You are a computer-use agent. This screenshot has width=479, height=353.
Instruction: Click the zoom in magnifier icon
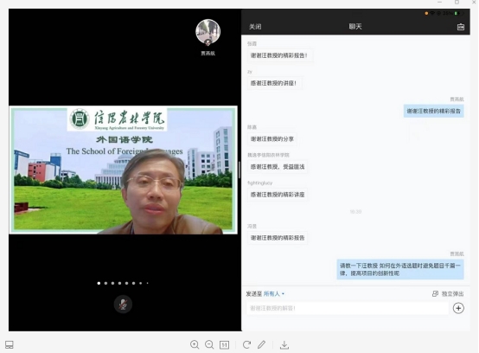195,344
